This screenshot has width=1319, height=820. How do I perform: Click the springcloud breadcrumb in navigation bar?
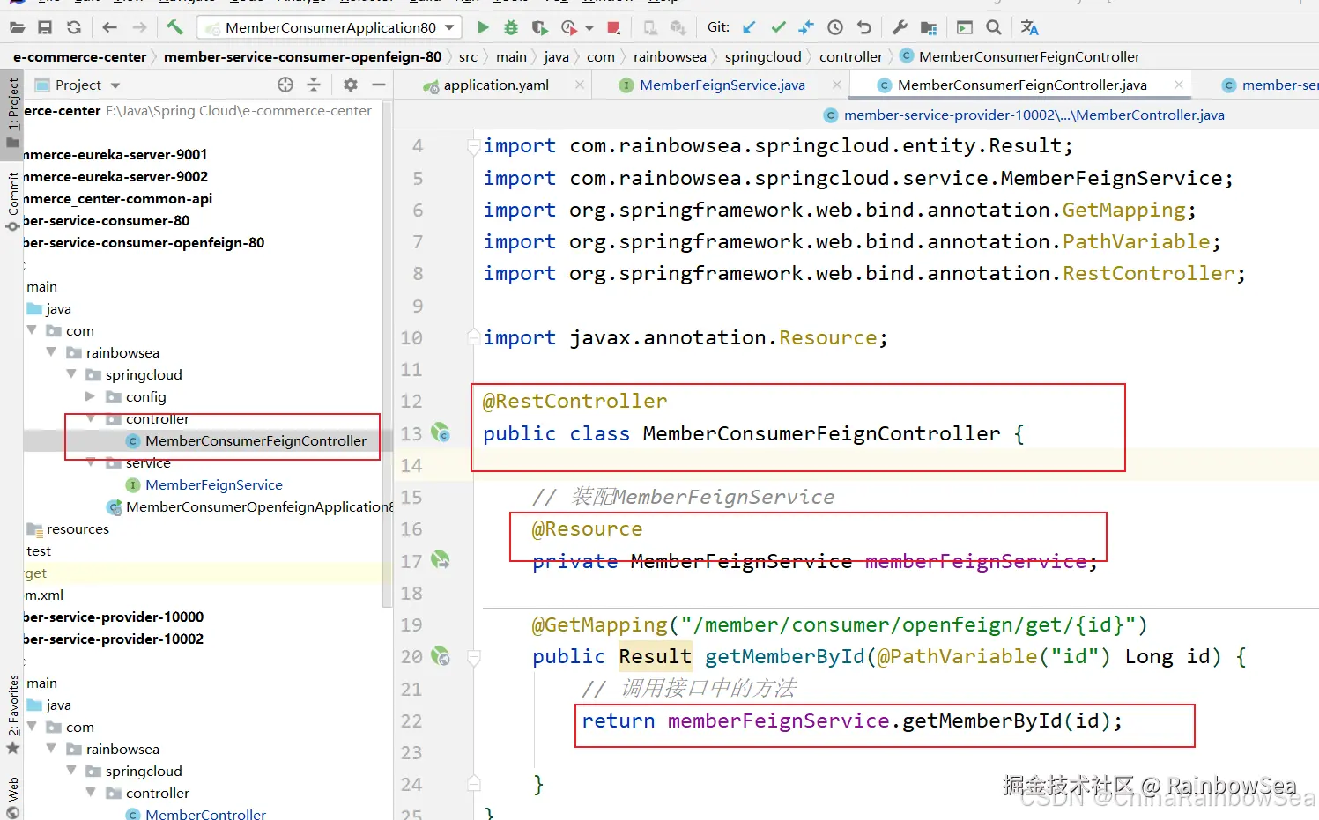pos(762,56)
